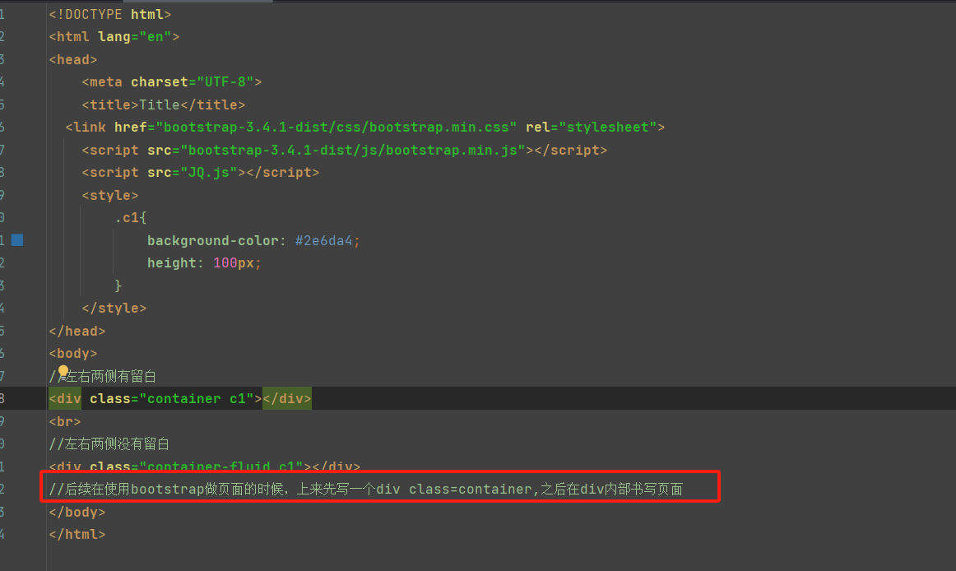Viewport: 956px width, 571px height.
Task: Click the comment '//左右两侧没有留白'
Action: pyautogui.click(x=109, y=444)
